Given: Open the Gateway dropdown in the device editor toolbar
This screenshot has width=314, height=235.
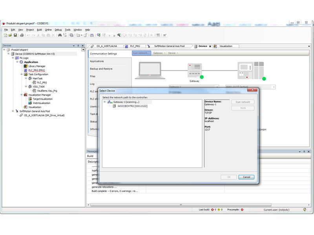Looking at the screenshot, I should click(159, 53).
